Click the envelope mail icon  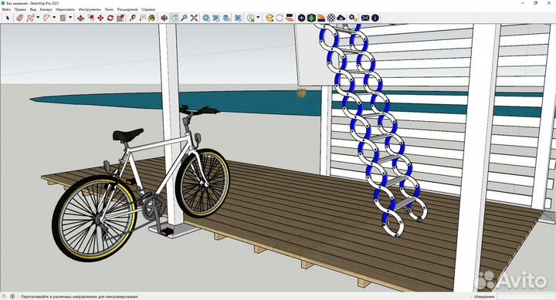tap(364, 18)
